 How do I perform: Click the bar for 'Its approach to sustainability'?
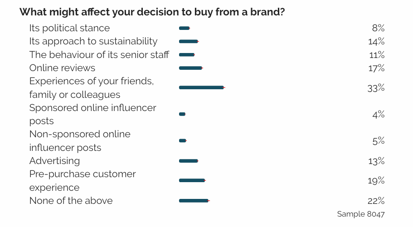click(189, 41)
